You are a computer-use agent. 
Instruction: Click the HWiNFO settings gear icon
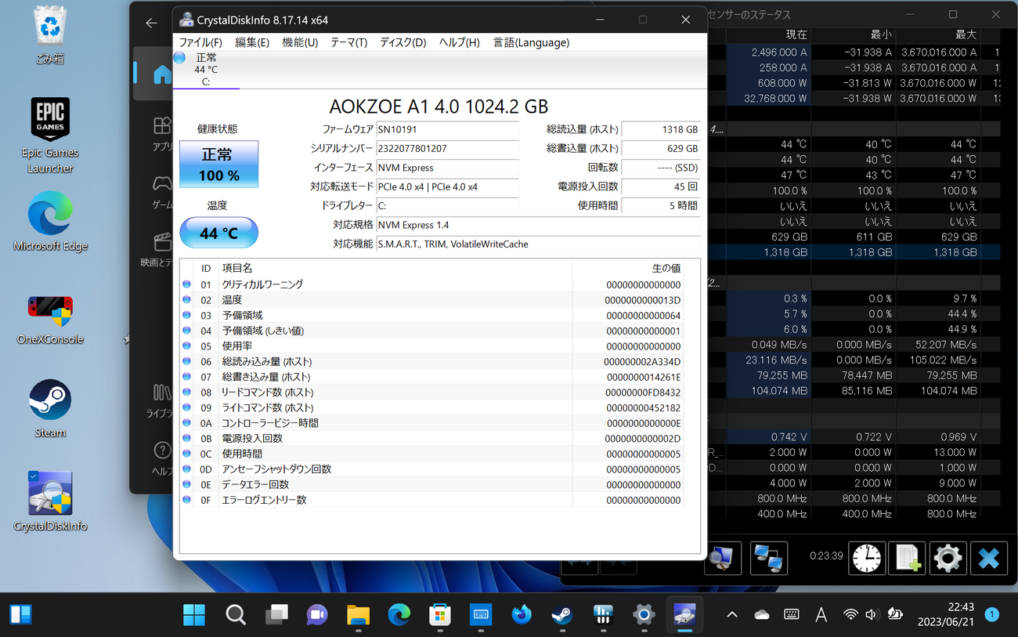click(x=947, y=559)
